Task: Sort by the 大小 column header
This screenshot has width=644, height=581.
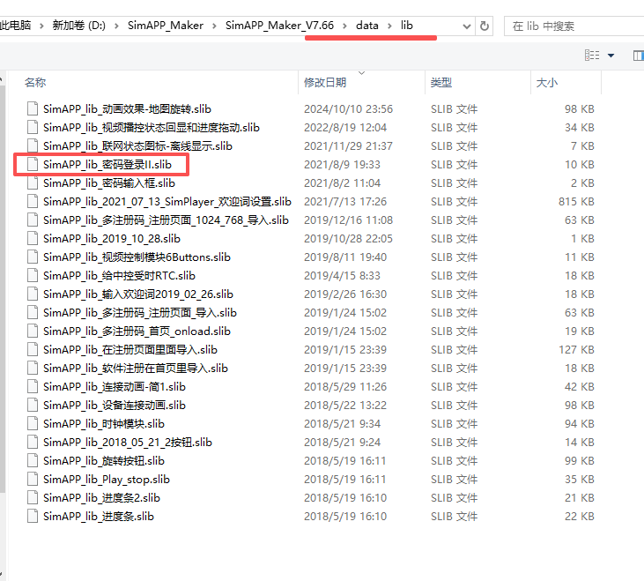Action: click(546, 83)
